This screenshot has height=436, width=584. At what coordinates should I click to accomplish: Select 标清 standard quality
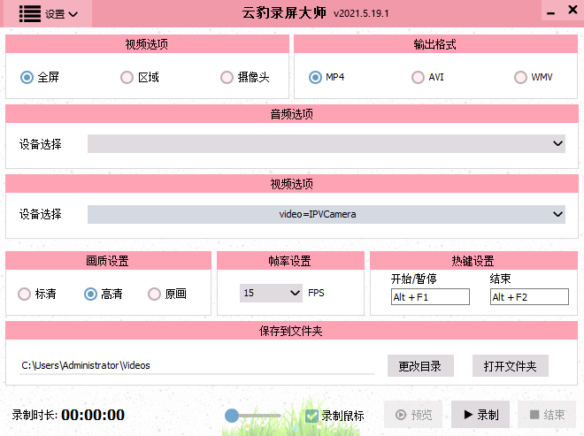tap(25, 294)
